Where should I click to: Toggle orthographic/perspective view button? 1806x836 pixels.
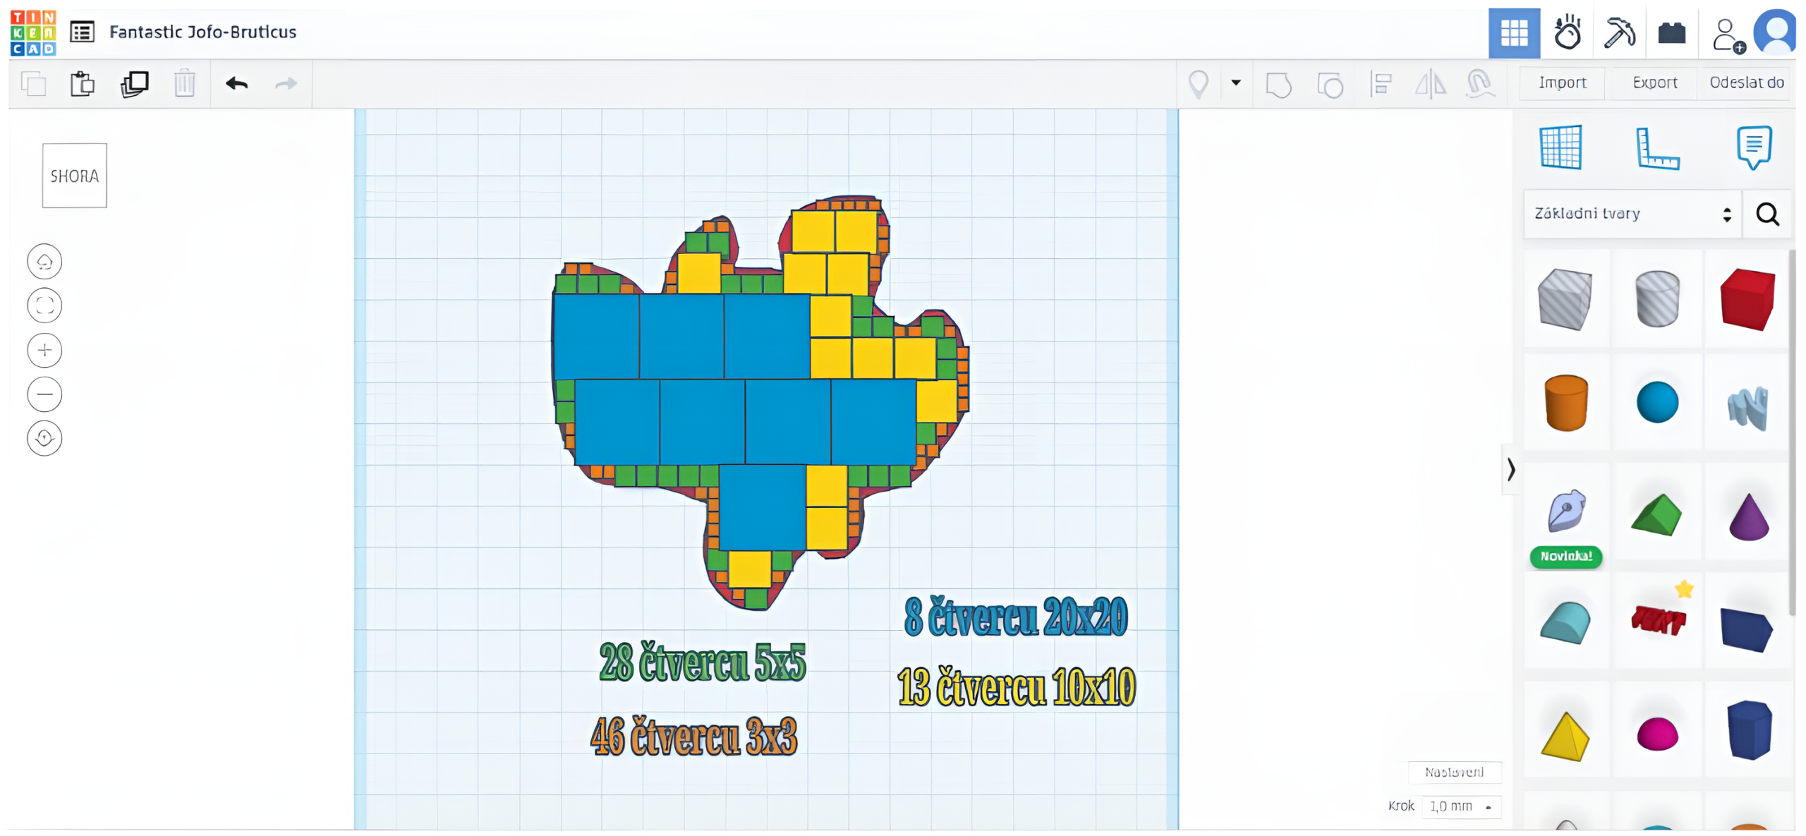point(44,438)
